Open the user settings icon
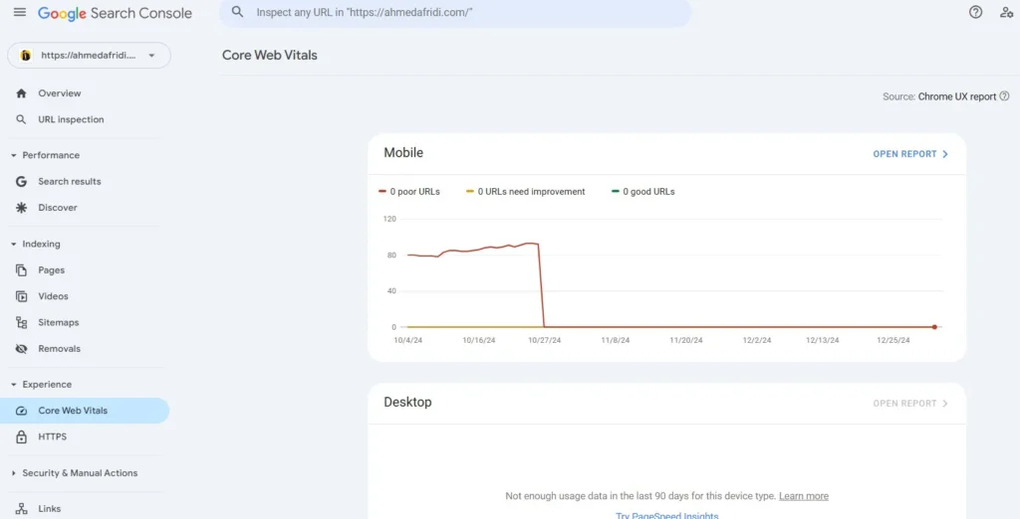 (1006, 13)
